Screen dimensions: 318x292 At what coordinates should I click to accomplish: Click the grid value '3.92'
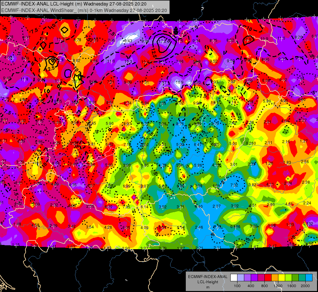(x=235, y=206)
